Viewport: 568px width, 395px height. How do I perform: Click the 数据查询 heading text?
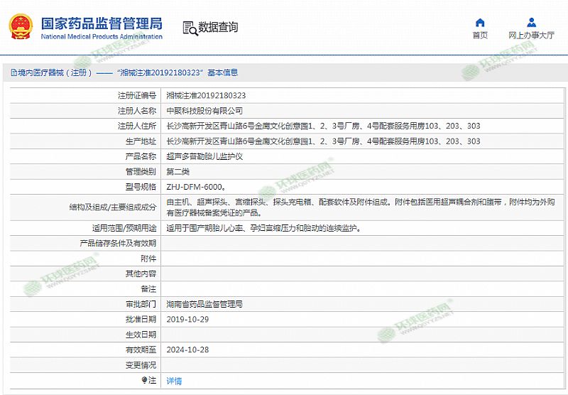click(x=218, y=28)
